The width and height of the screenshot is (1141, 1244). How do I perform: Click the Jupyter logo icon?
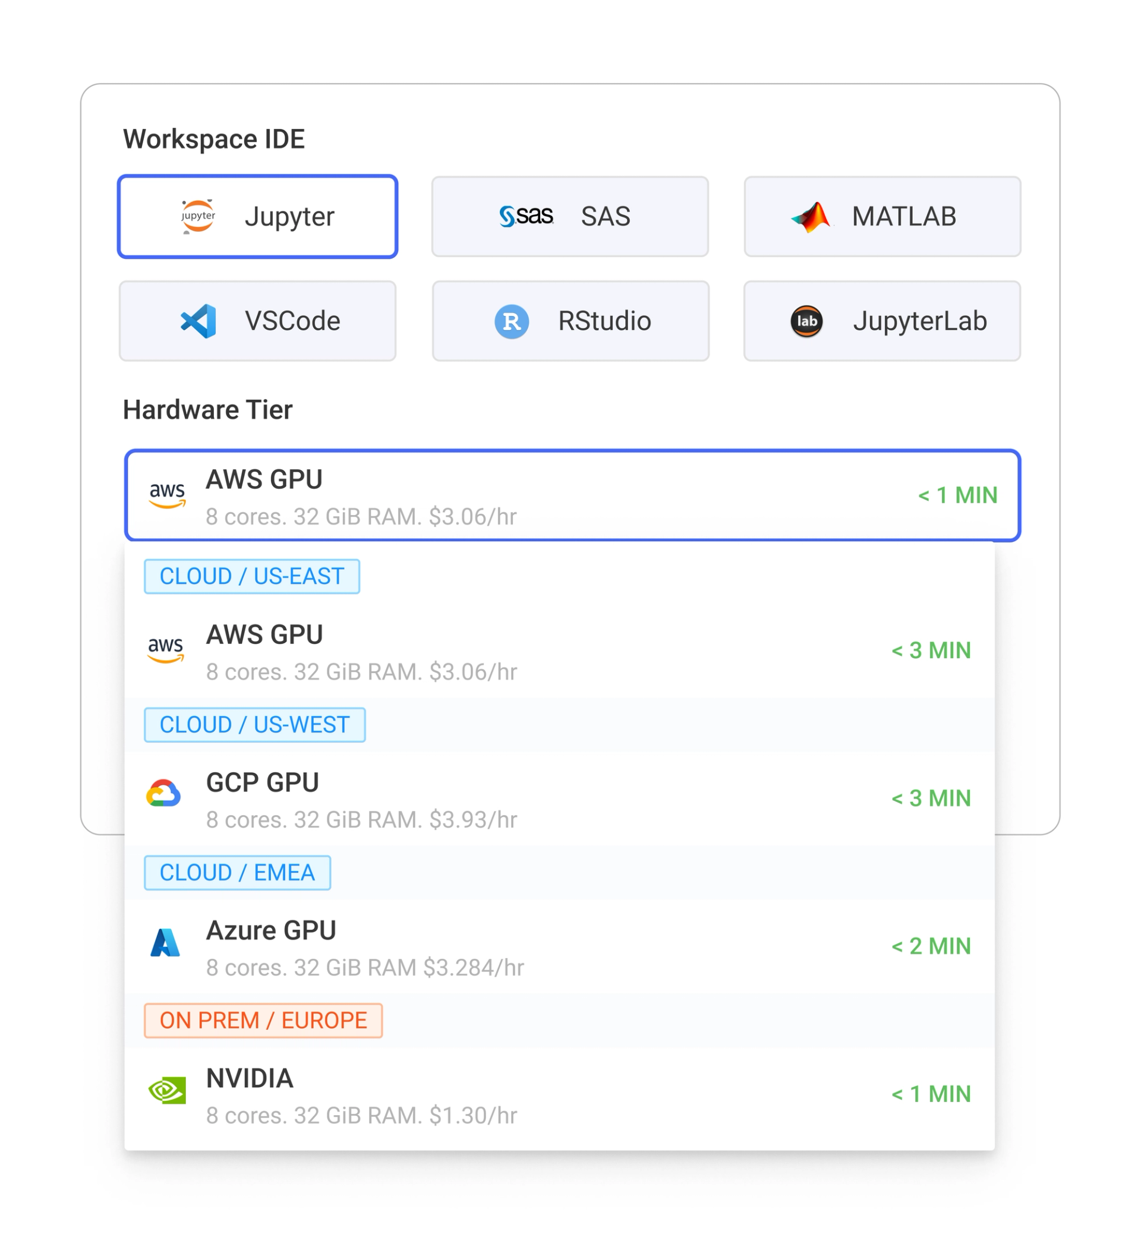point(197,217)
